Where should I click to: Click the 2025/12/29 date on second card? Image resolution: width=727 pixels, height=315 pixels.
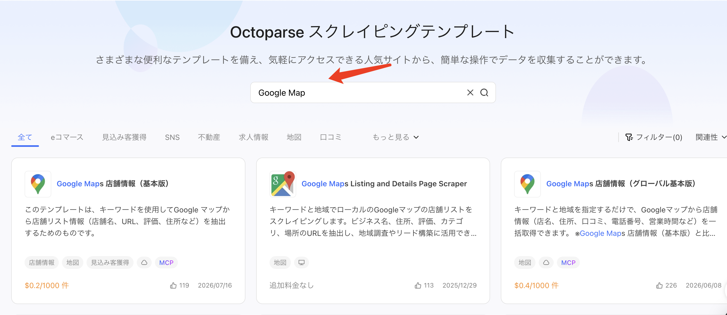[459, 285]
